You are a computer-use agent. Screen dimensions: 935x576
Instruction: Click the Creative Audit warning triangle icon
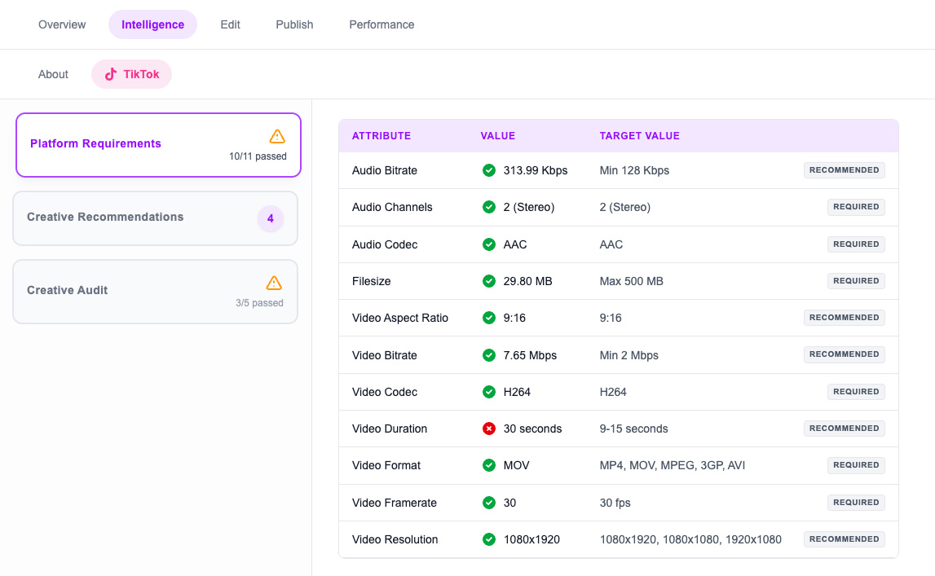pos(274,283)
